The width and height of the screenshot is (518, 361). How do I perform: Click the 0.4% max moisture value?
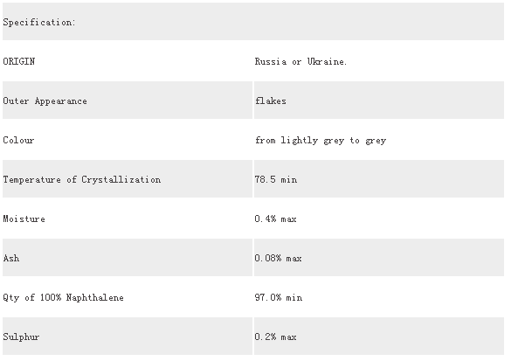tap(275, 219)
